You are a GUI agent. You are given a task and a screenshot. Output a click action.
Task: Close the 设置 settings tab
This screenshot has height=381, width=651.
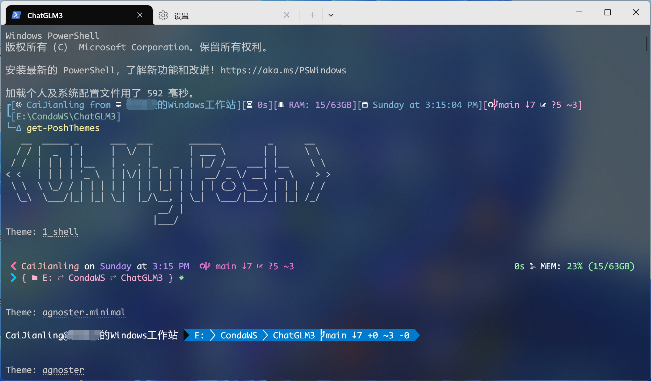click(286, 15)
